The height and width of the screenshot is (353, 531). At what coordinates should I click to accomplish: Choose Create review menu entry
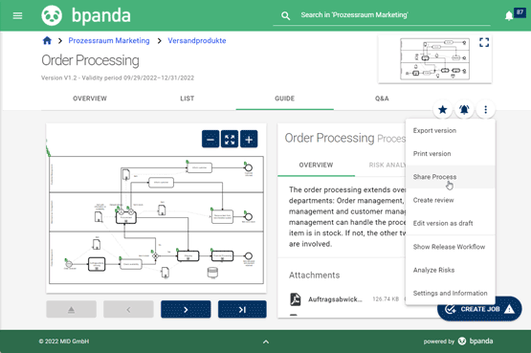pos(451,200)
